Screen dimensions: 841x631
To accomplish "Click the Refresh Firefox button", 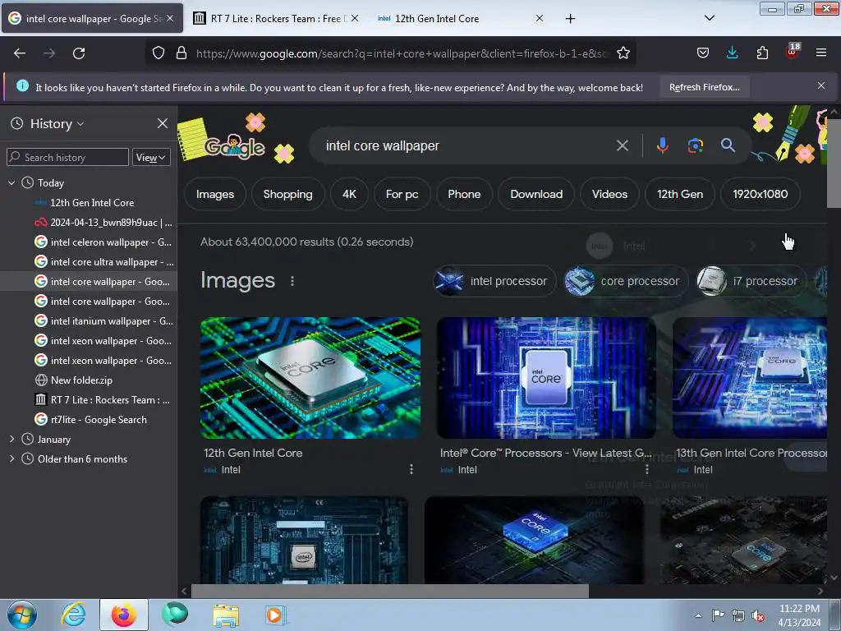I will pyautogui.click(x=704, y=87).
